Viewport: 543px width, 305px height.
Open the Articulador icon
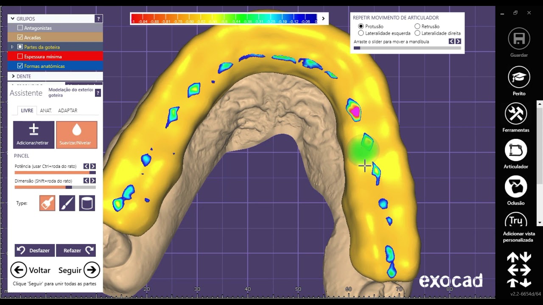(x=516, y=150)
